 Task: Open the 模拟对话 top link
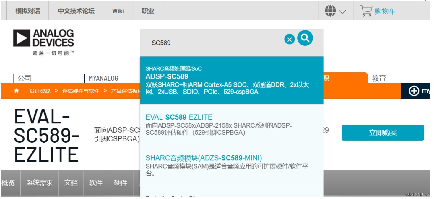click(27, 11)
